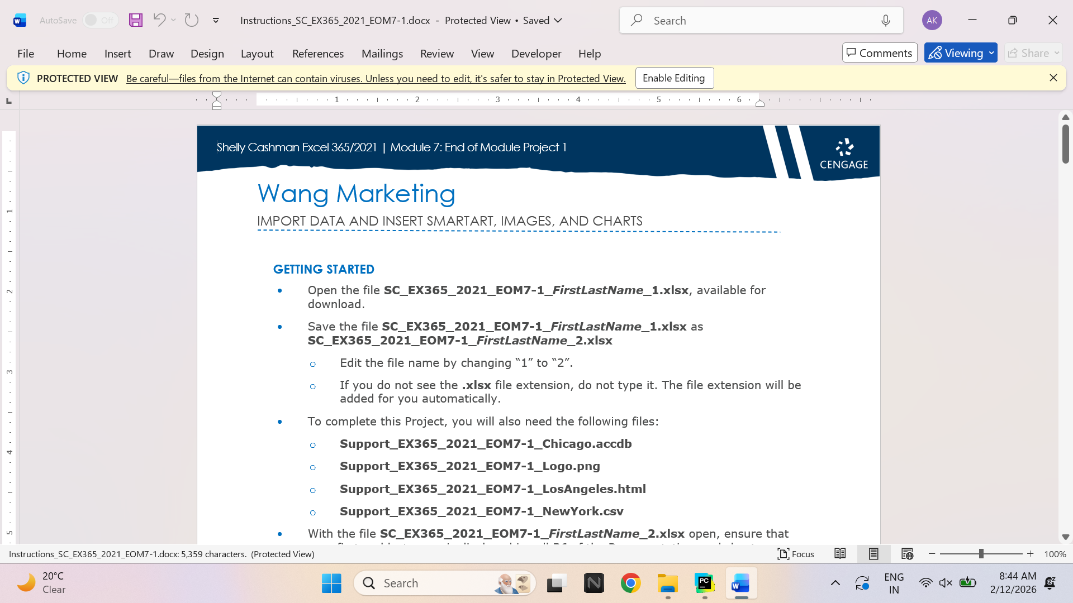Click the Word app logo in title bar
The image size is (1073, 603).
click(x=20, y=21)
